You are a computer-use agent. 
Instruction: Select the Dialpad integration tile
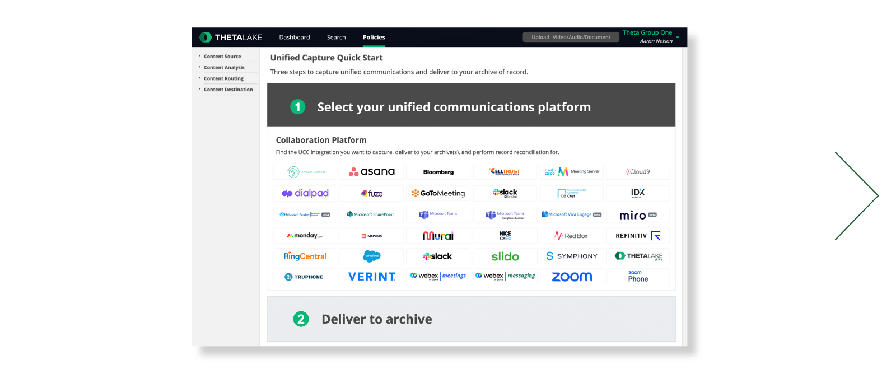(305, 193)
